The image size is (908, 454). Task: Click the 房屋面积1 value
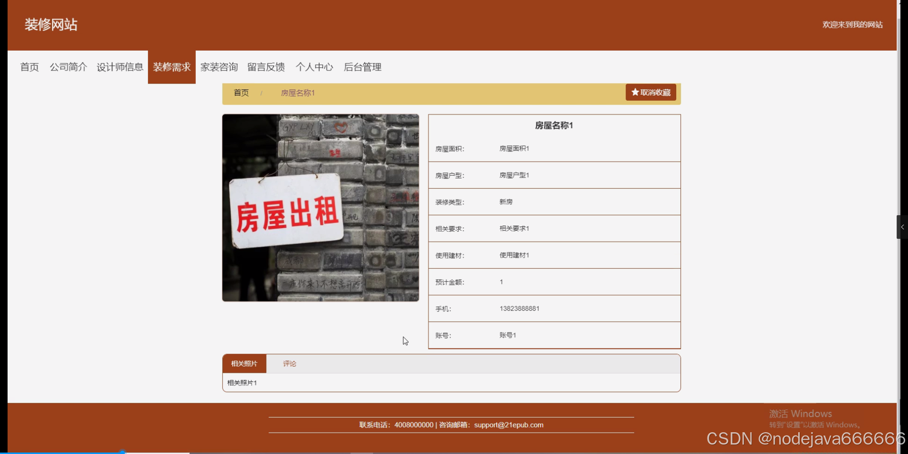coord(514,148)
